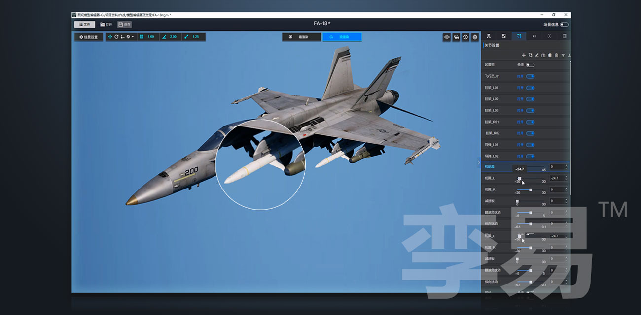Select the rotate tool icon
This screenshot has height=315, width=641.
pyautogui.click(x=116, y=37)
